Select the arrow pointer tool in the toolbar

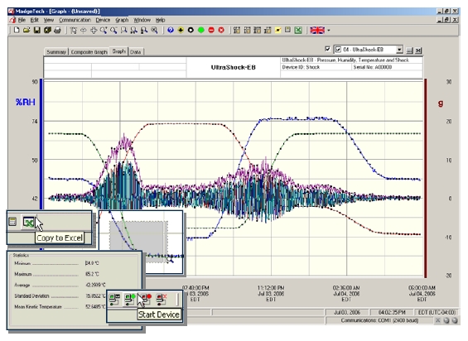[x=74, y=30]
